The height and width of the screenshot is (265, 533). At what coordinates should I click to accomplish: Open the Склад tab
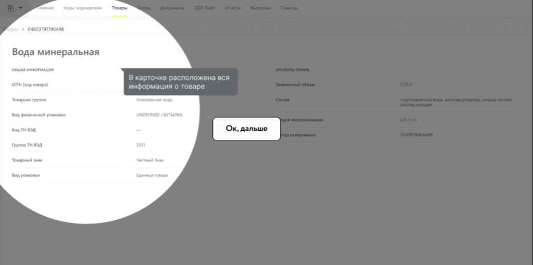coord(144,8)
